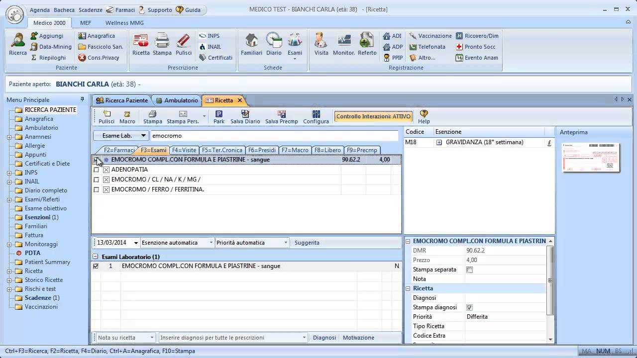Tick the ADENOPATIA checkbox

click(x=97, y=170)
